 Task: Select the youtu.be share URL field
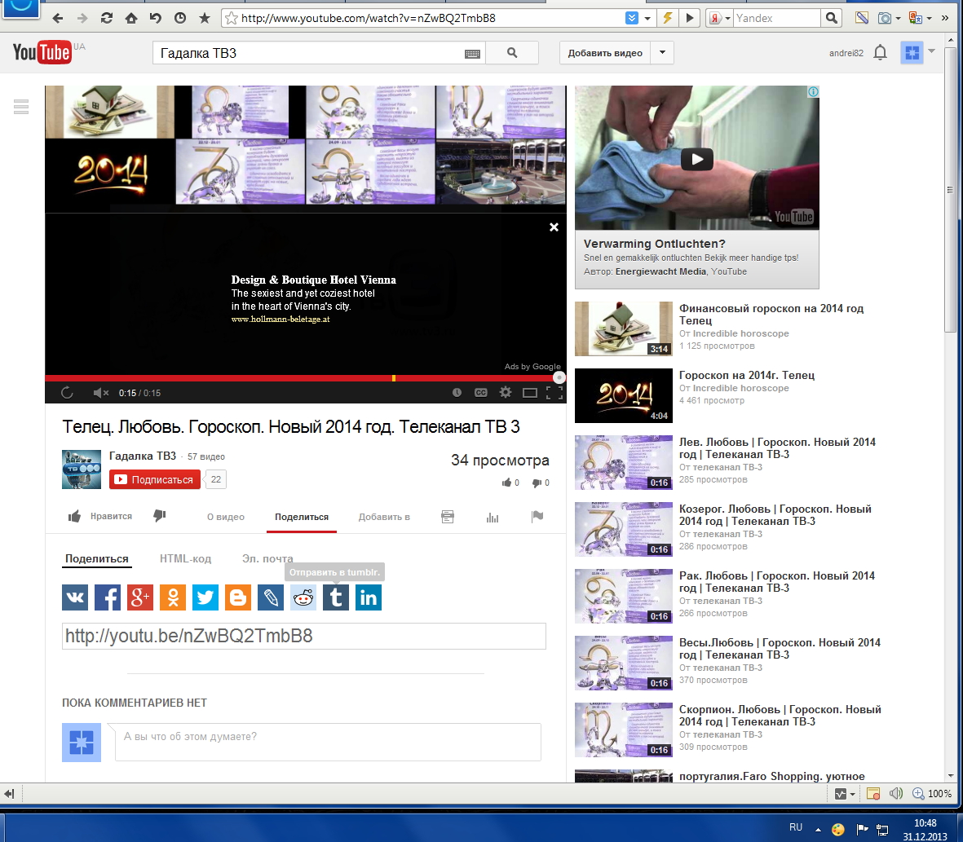click(304, 636)
